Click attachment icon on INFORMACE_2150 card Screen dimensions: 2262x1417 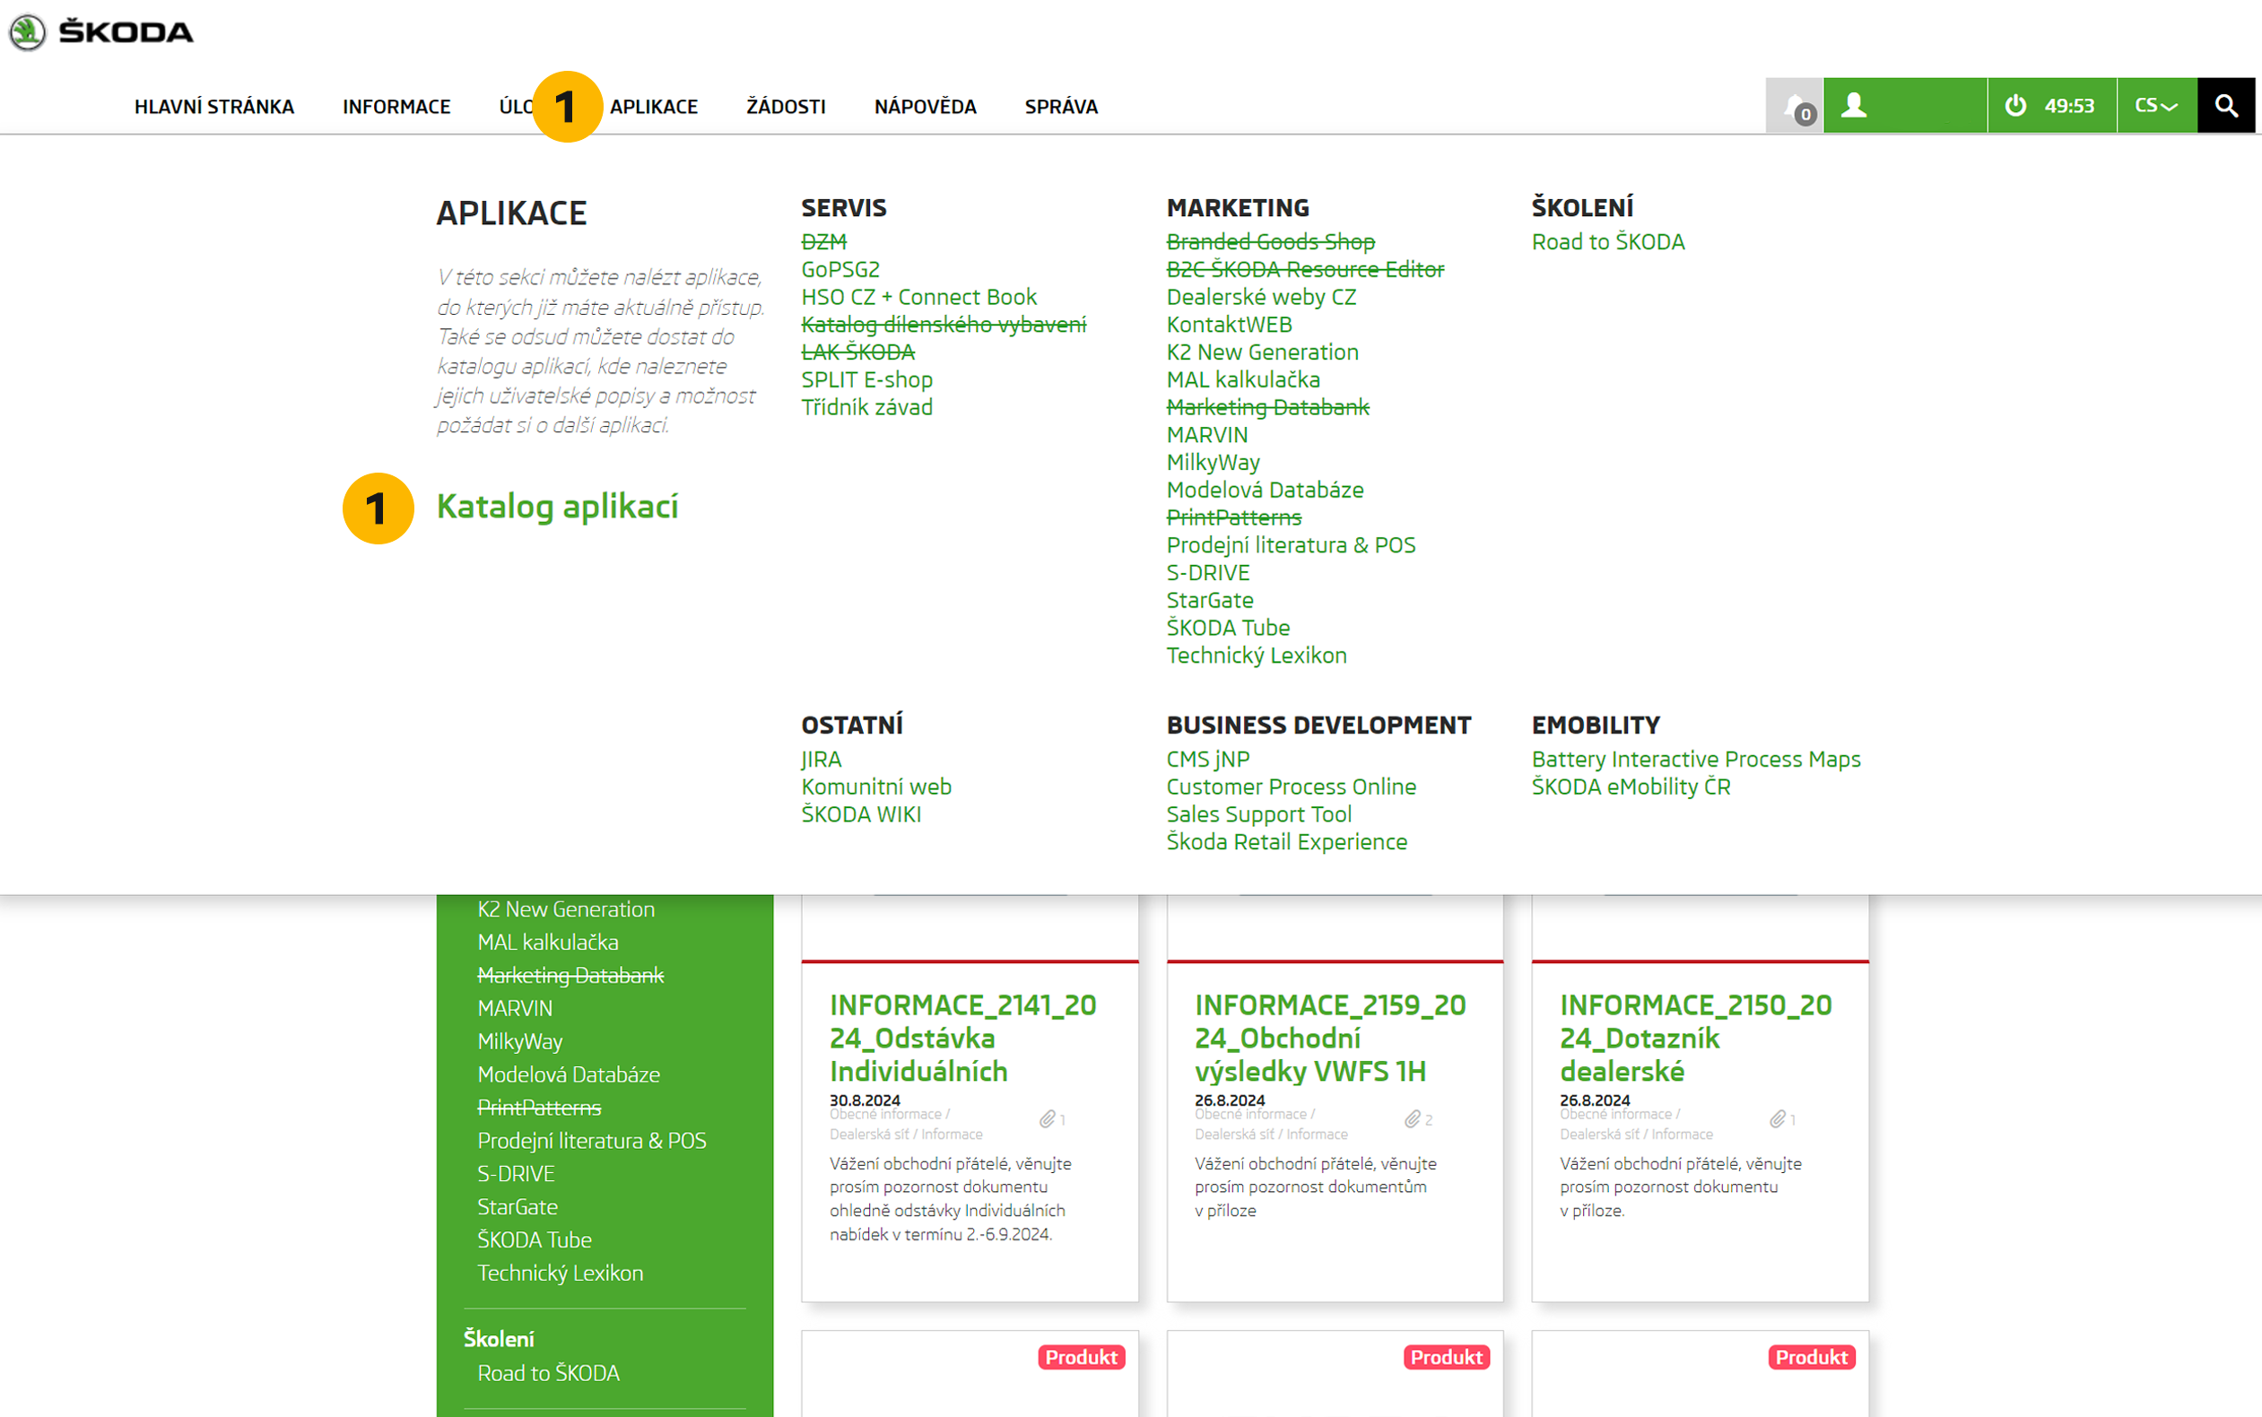pyautogui.click(x=1778, y=1119)
